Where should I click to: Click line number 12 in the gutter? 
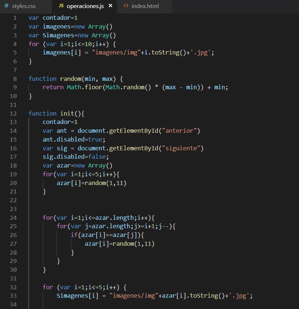13,113
